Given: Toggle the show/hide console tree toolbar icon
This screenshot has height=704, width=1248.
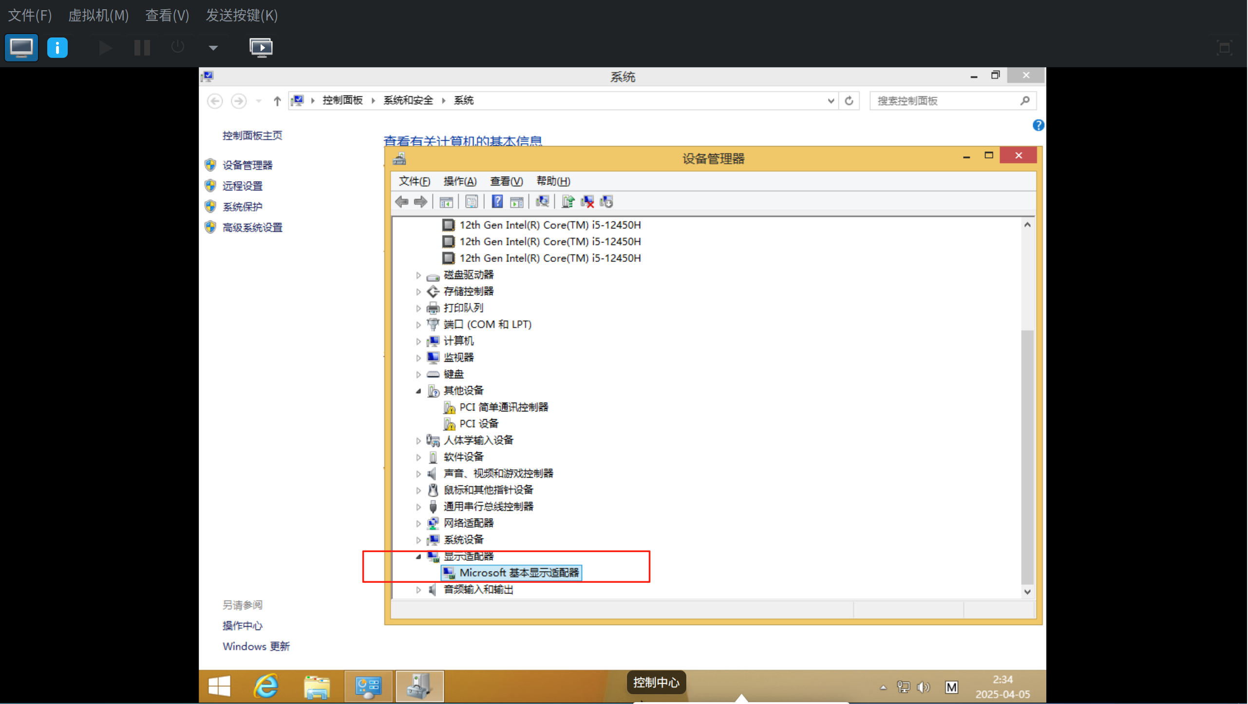Looking at the screenshot, I should point(446,202).
